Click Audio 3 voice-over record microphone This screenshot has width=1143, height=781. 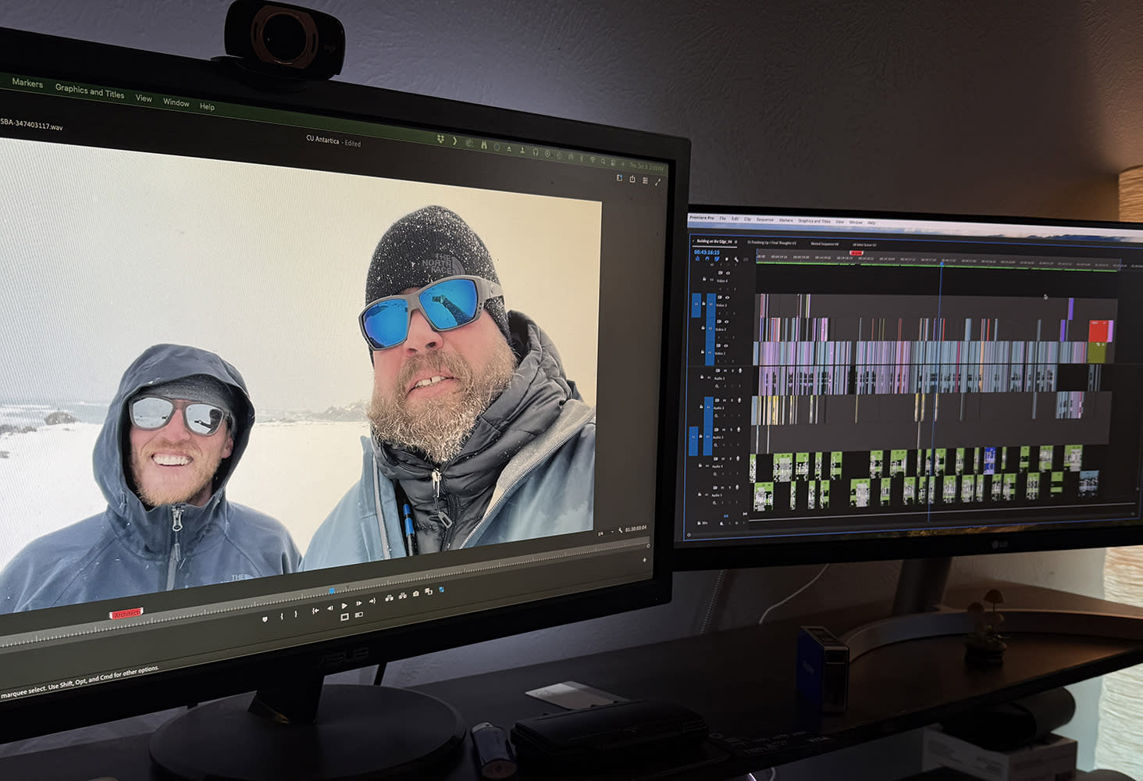point(738,430)
